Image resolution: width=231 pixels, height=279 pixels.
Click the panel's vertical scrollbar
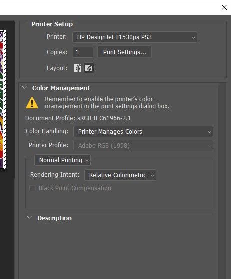click(222, 180)
